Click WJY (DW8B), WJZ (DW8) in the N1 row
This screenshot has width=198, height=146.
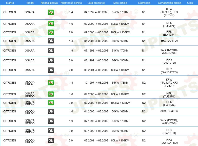169,51
